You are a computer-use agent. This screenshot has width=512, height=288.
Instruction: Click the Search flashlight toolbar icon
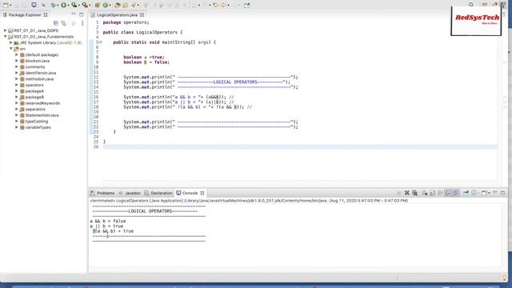coord(134,5)
